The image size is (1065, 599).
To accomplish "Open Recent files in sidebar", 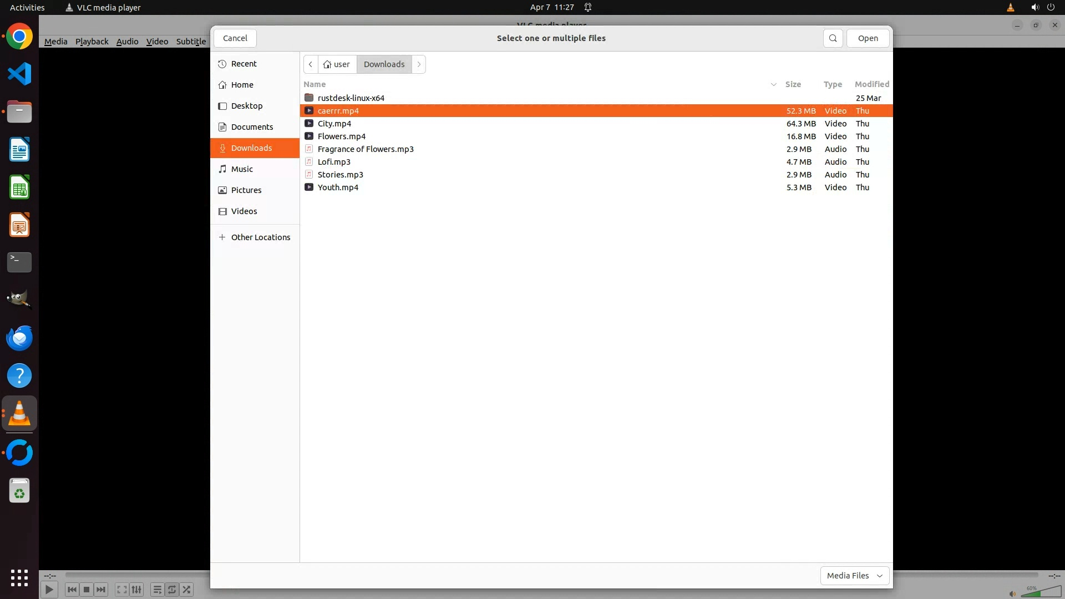I will point(244,64).
